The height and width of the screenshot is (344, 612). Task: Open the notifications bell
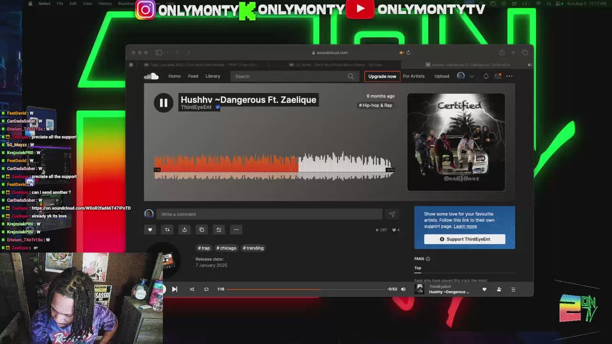tap(486, 76)
